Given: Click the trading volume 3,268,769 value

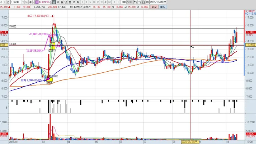Looking at the screenshot, I should [39, 7].
